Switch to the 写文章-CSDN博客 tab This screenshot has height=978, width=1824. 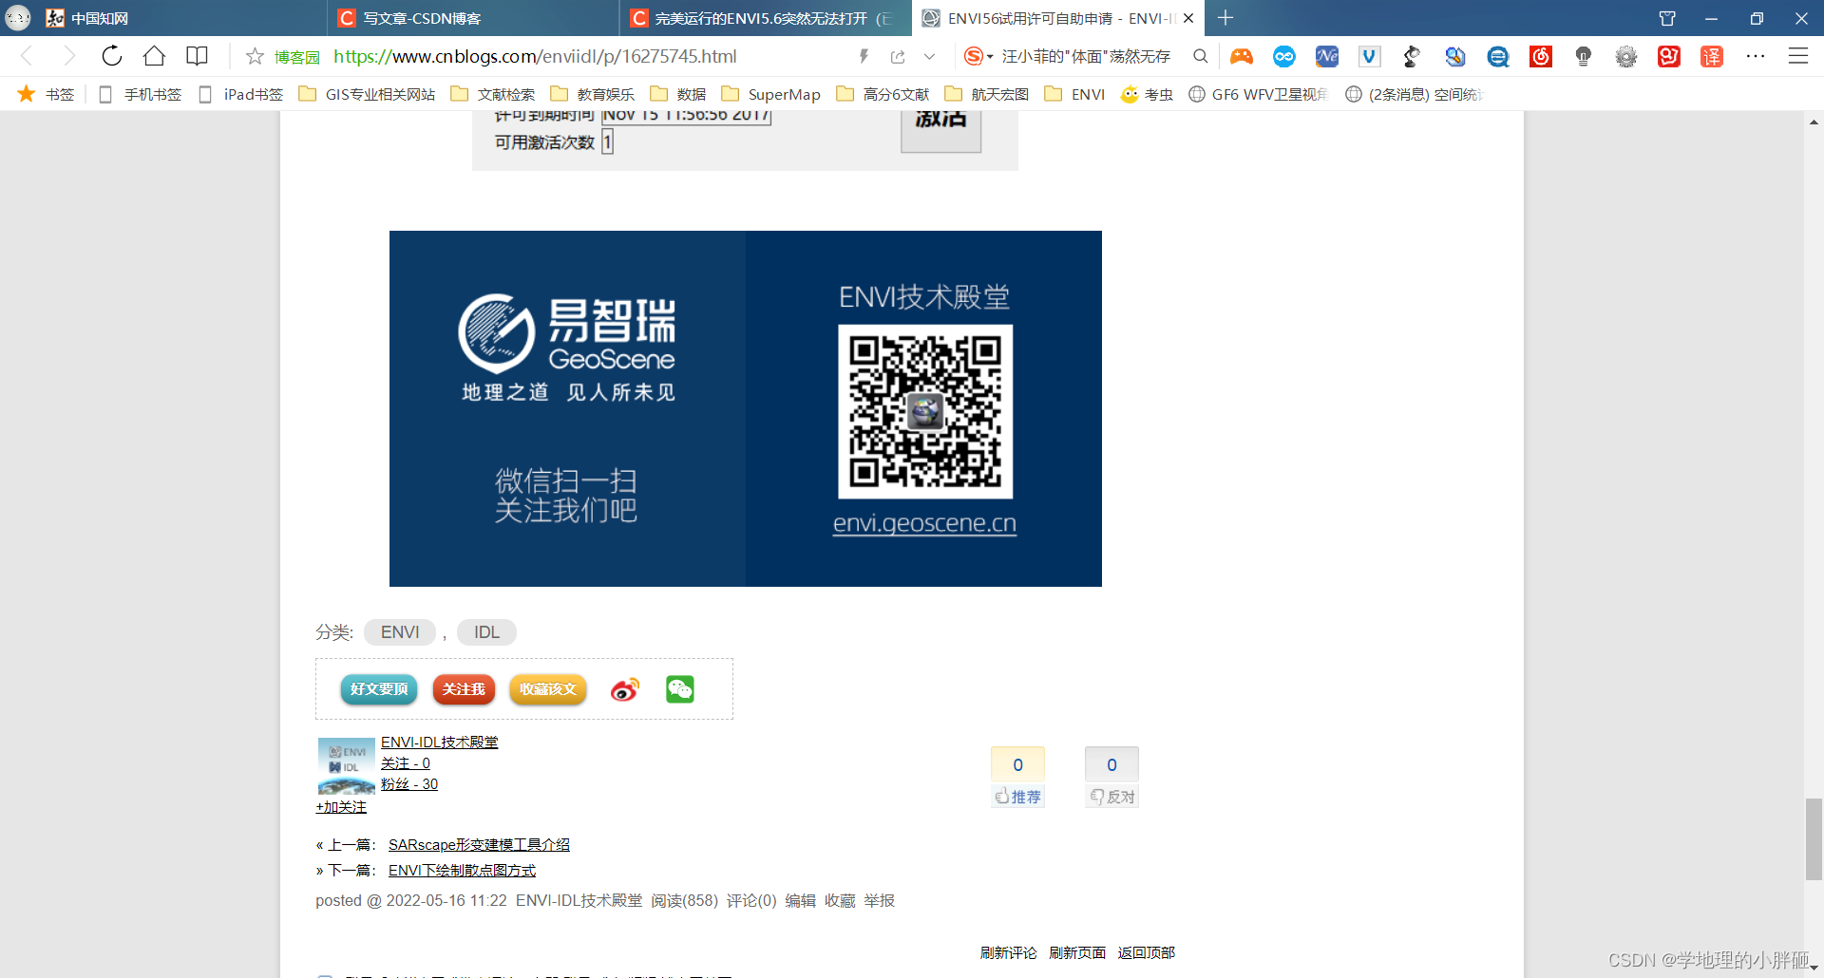pos(473,18)
